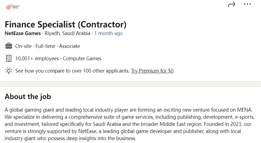Screen dimensions: 261x143
Task: Open the NetEase Games company link
Action: click(23, 33)
